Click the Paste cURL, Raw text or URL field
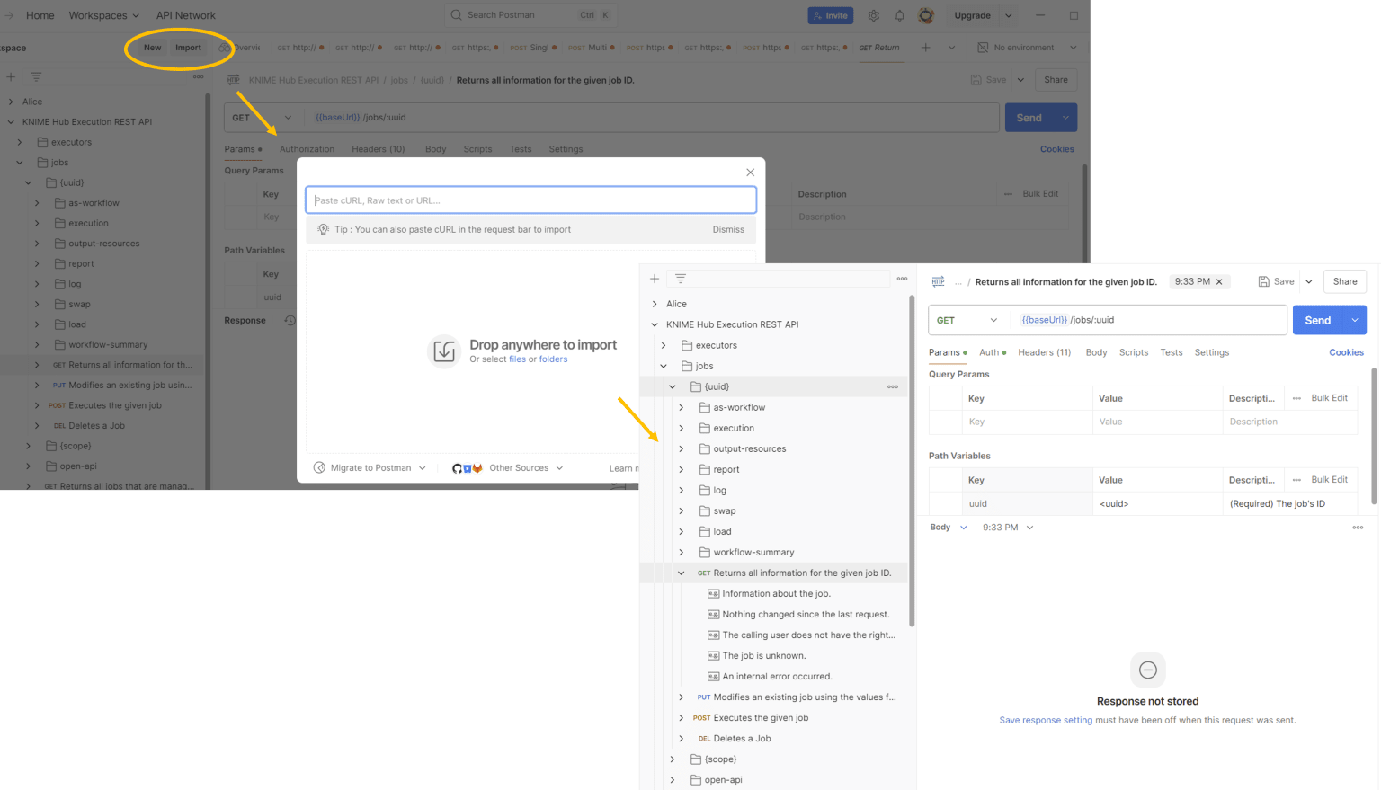 tap(530, 200)
